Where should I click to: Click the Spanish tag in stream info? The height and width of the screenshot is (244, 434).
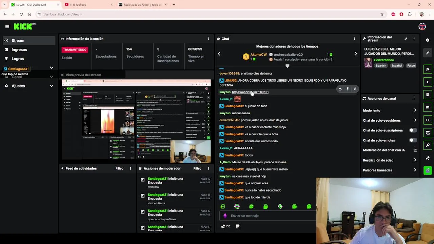click(381, 66)
